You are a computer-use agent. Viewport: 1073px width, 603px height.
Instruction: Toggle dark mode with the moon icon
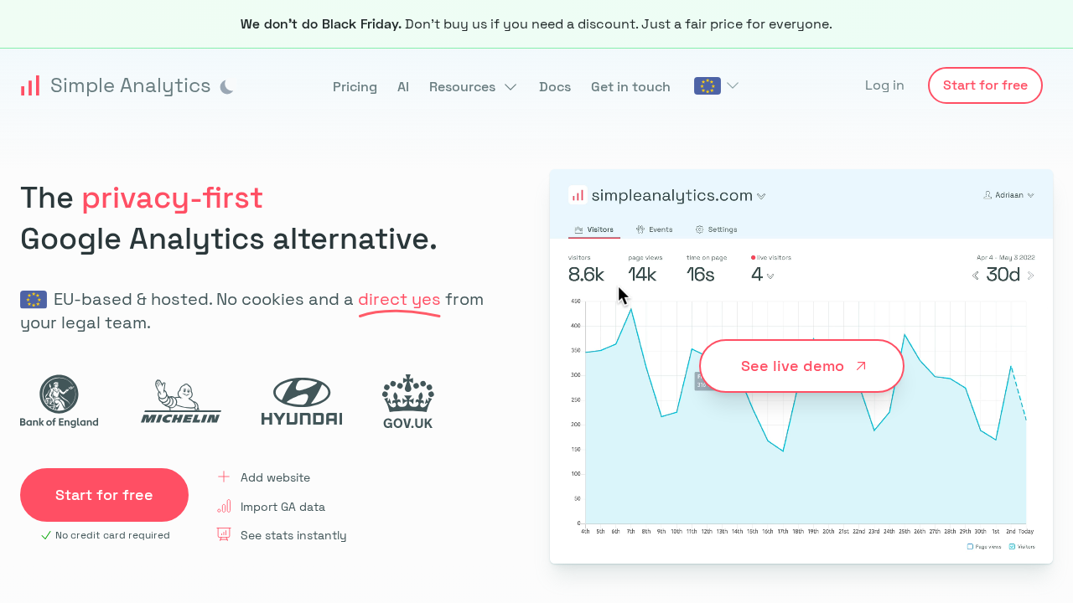pos(226,85)
